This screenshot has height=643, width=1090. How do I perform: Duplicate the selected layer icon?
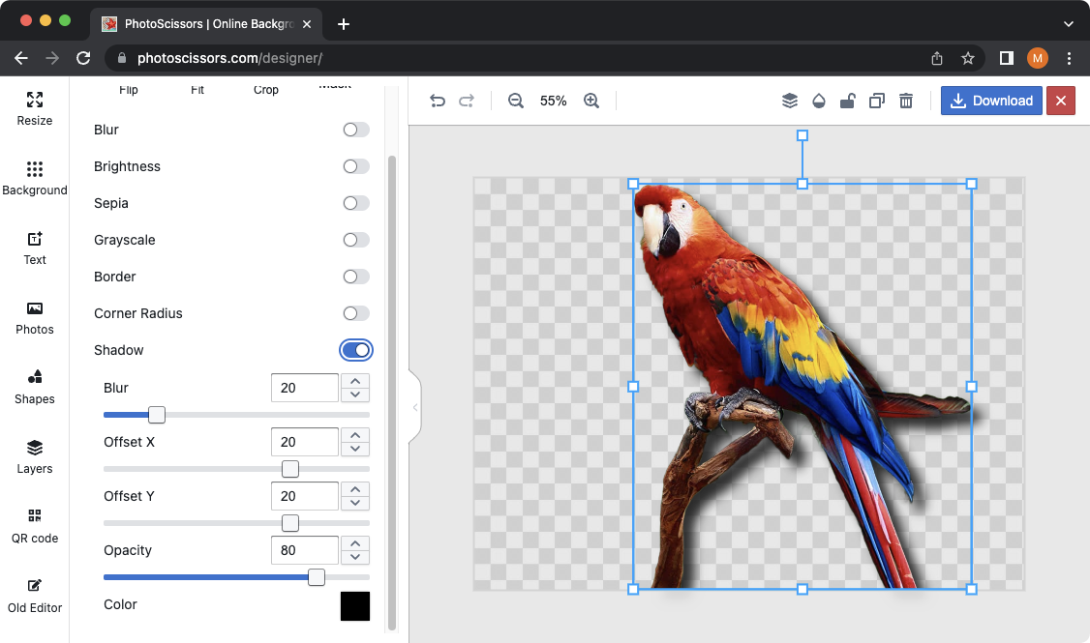click(877, 101)
